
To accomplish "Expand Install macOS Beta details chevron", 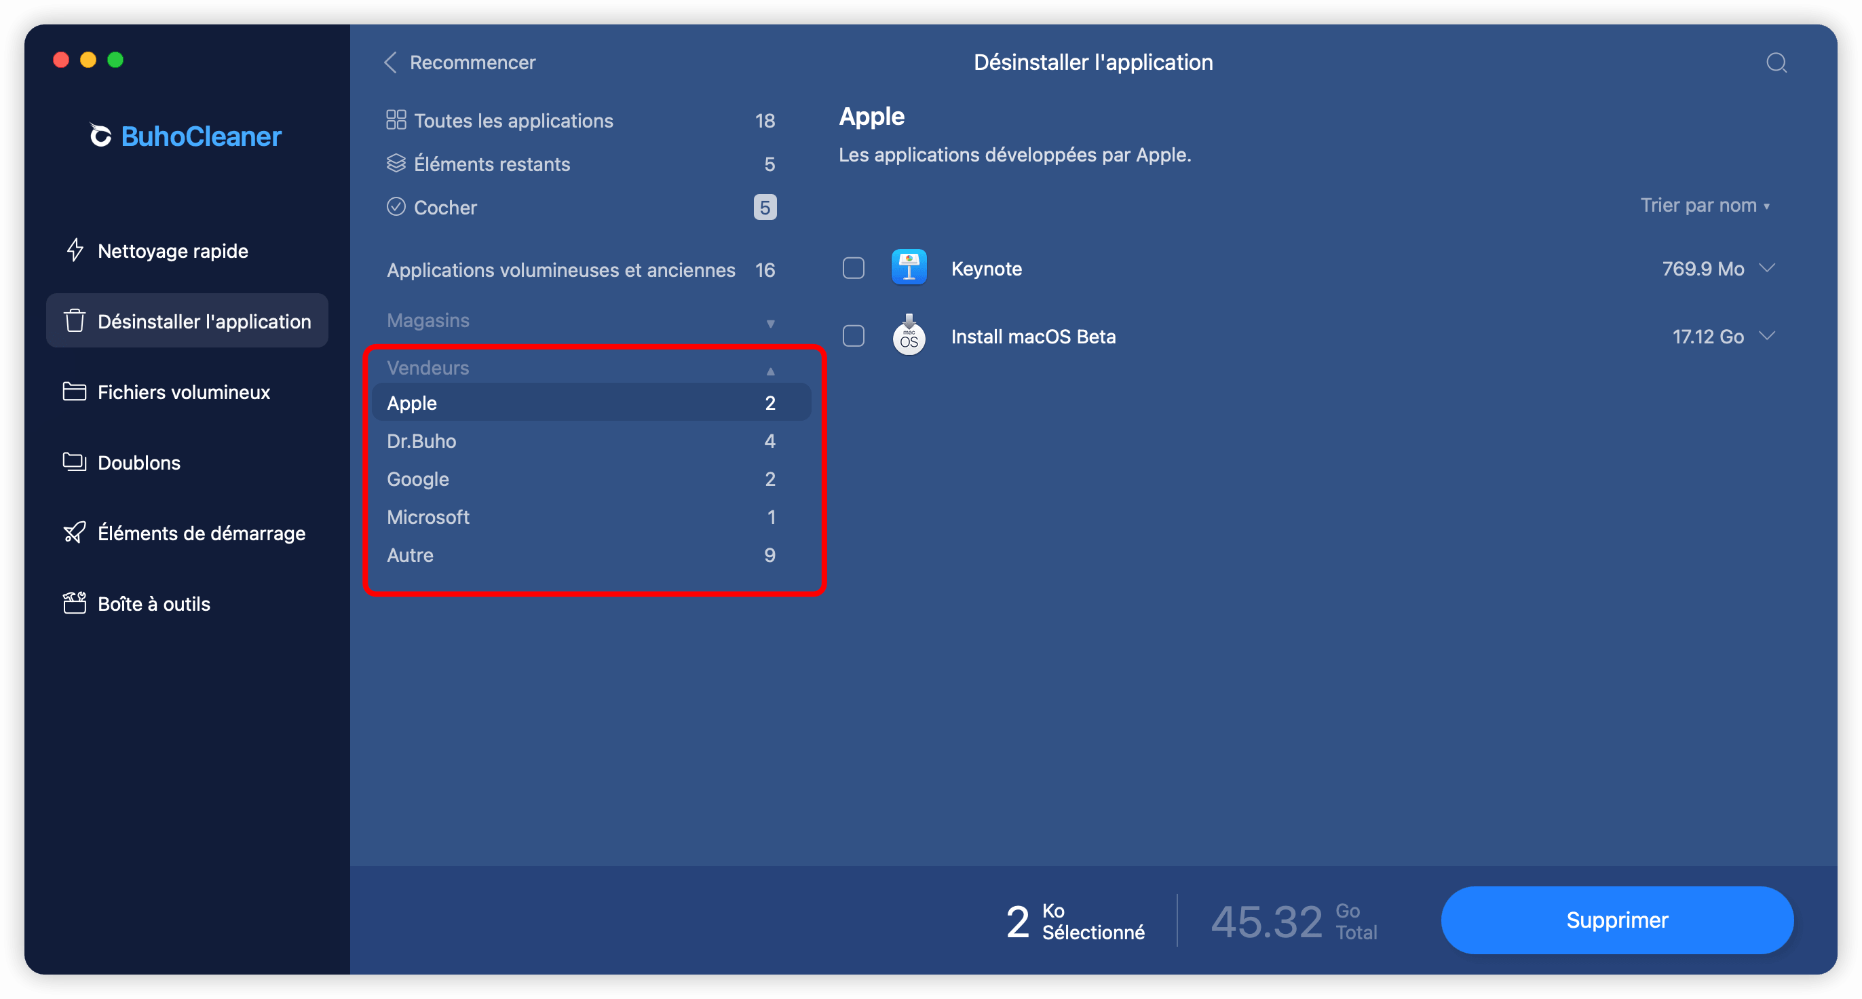I will point(1767,335).
